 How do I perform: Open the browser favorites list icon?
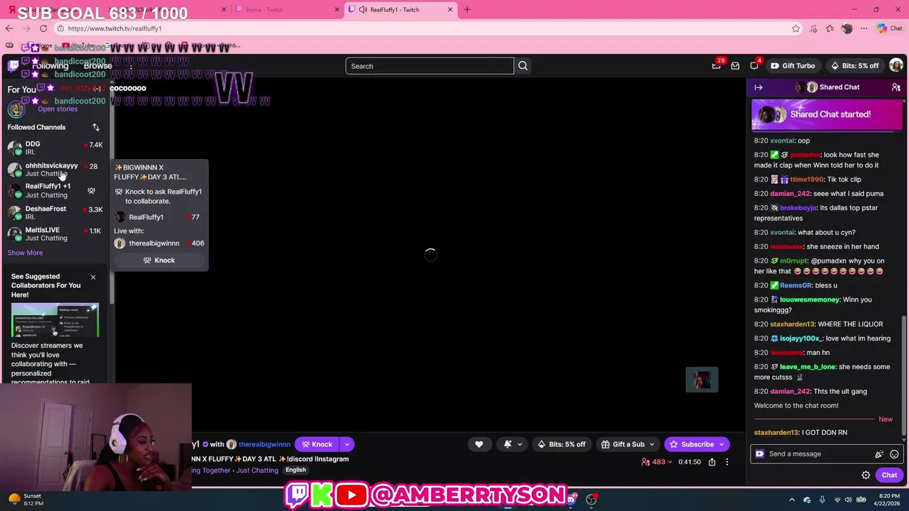point(829,28)
